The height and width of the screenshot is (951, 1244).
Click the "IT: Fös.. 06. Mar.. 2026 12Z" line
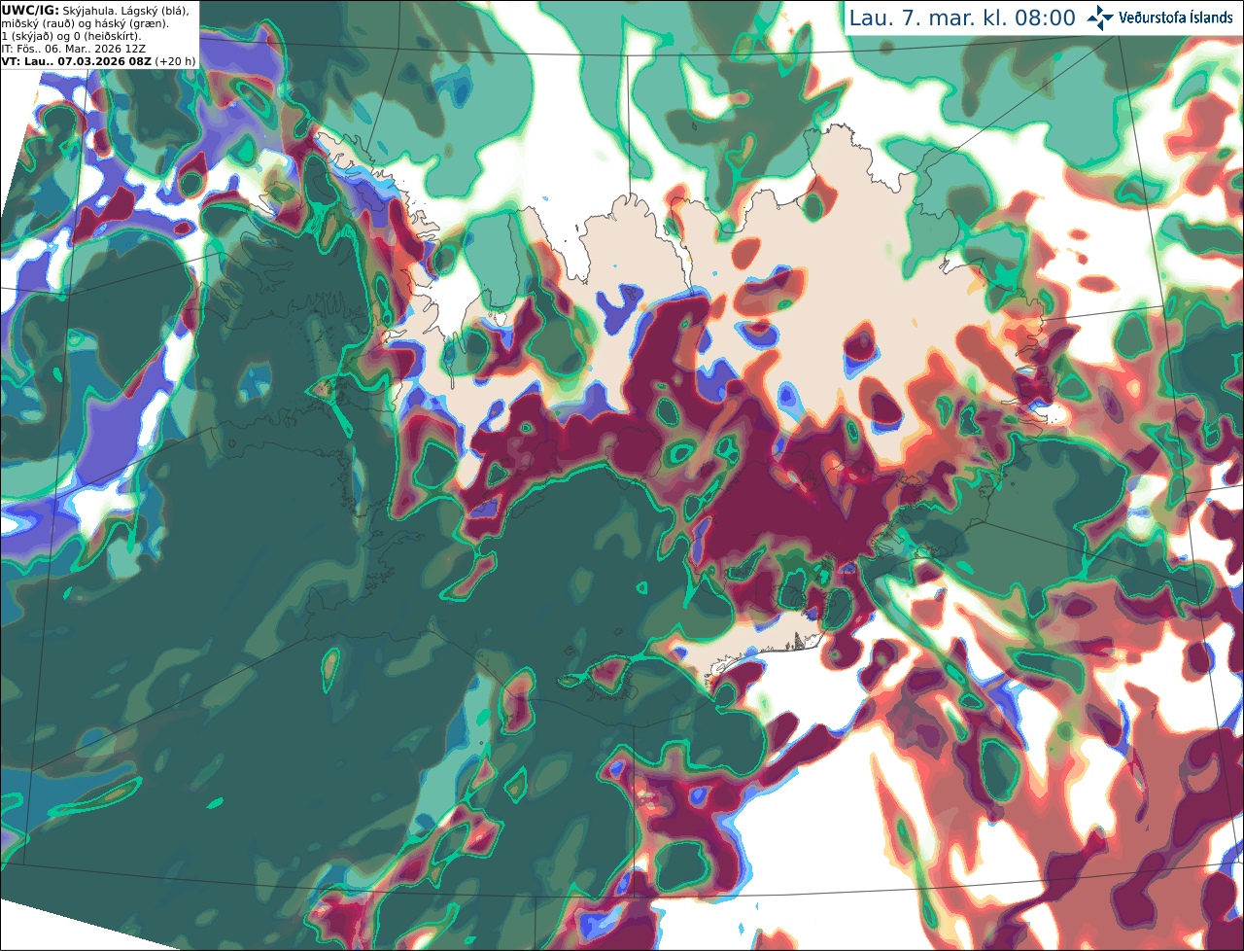pos(73,48)
